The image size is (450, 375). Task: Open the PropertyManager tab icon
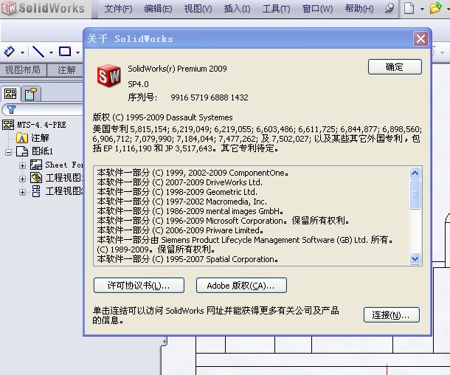coord(31,94)
